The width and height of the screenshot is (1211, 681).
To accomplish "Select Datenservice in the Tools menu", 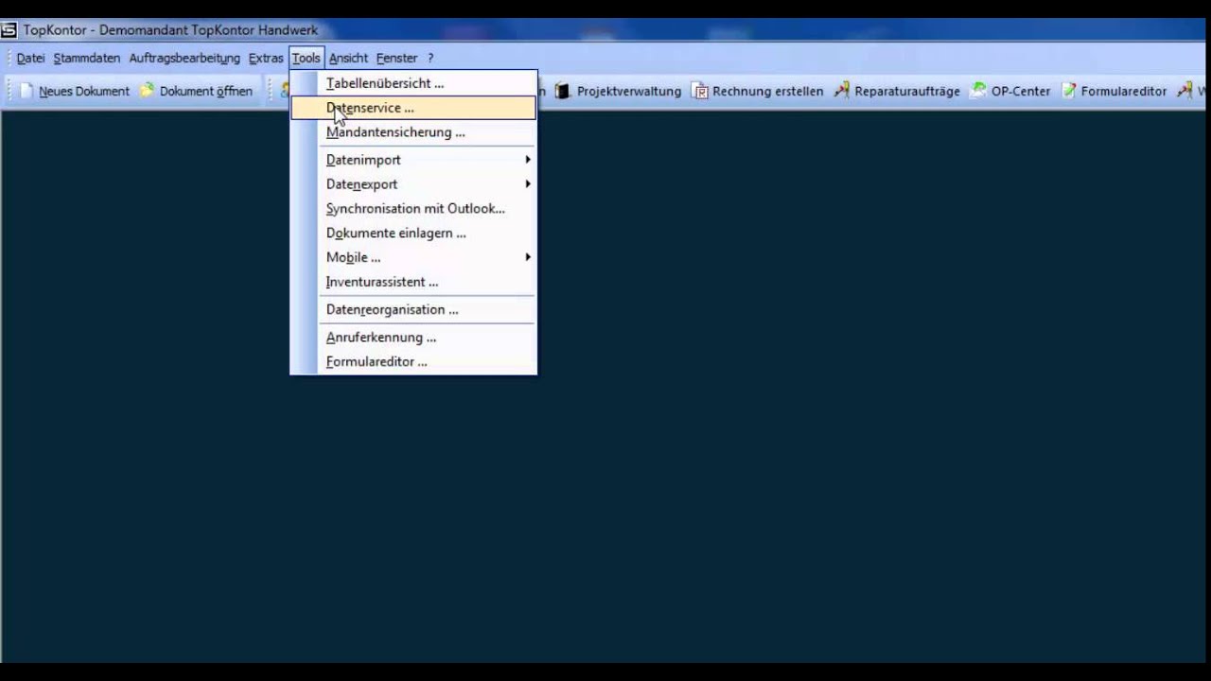I will (413, 108).
